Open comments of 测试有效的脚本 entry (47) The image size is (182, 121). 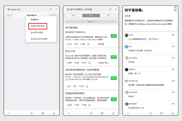(x=81, y=86)
